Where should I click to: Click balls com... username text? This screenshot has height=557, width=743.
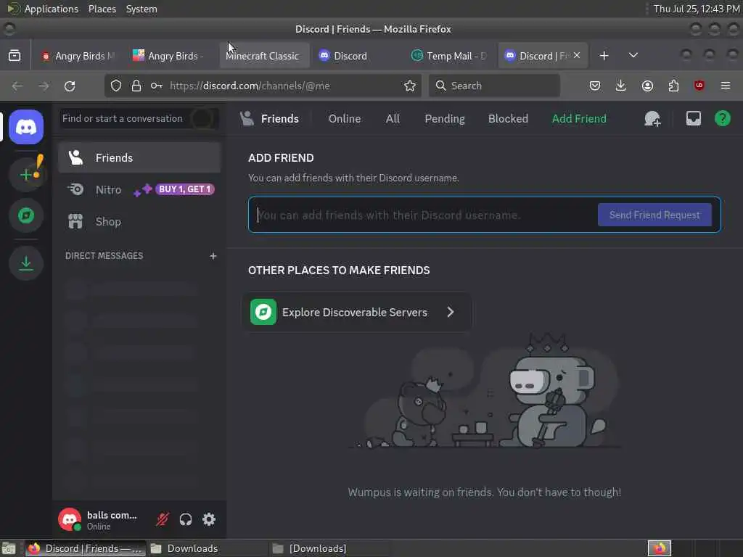(112, 516)
